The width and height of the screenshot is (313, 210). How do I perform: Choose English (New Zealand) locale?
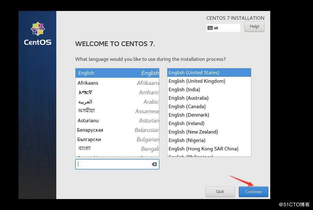(209, 132)
